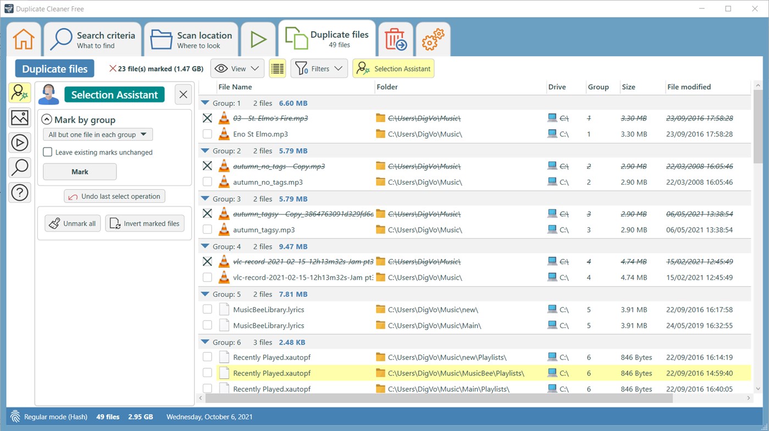This screenshot has width=769, height=431.
Task: Click the Mark button
Action: (x=79, y=171)
